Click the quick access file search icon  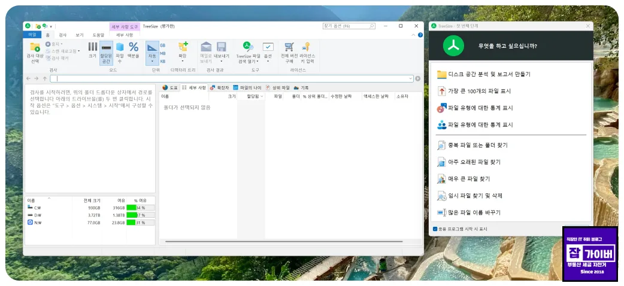pos(45,26)
